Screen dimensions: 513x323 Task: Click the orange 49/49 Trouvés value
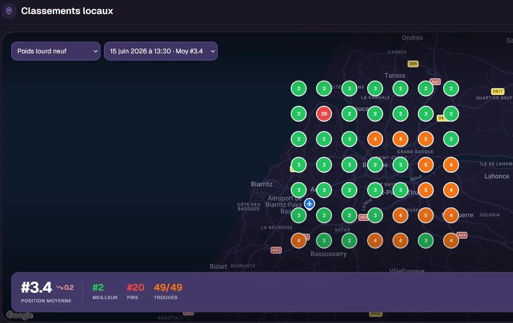(x=168, y=287)
